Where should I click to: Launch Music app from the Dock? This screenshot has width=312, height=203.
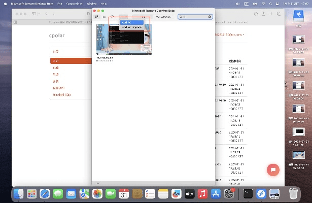coord(202,193)
